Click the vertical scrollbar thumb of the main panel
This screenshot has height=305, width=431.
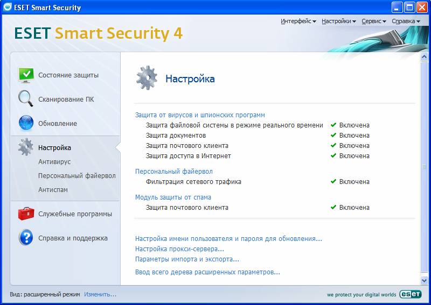point(424,167)
